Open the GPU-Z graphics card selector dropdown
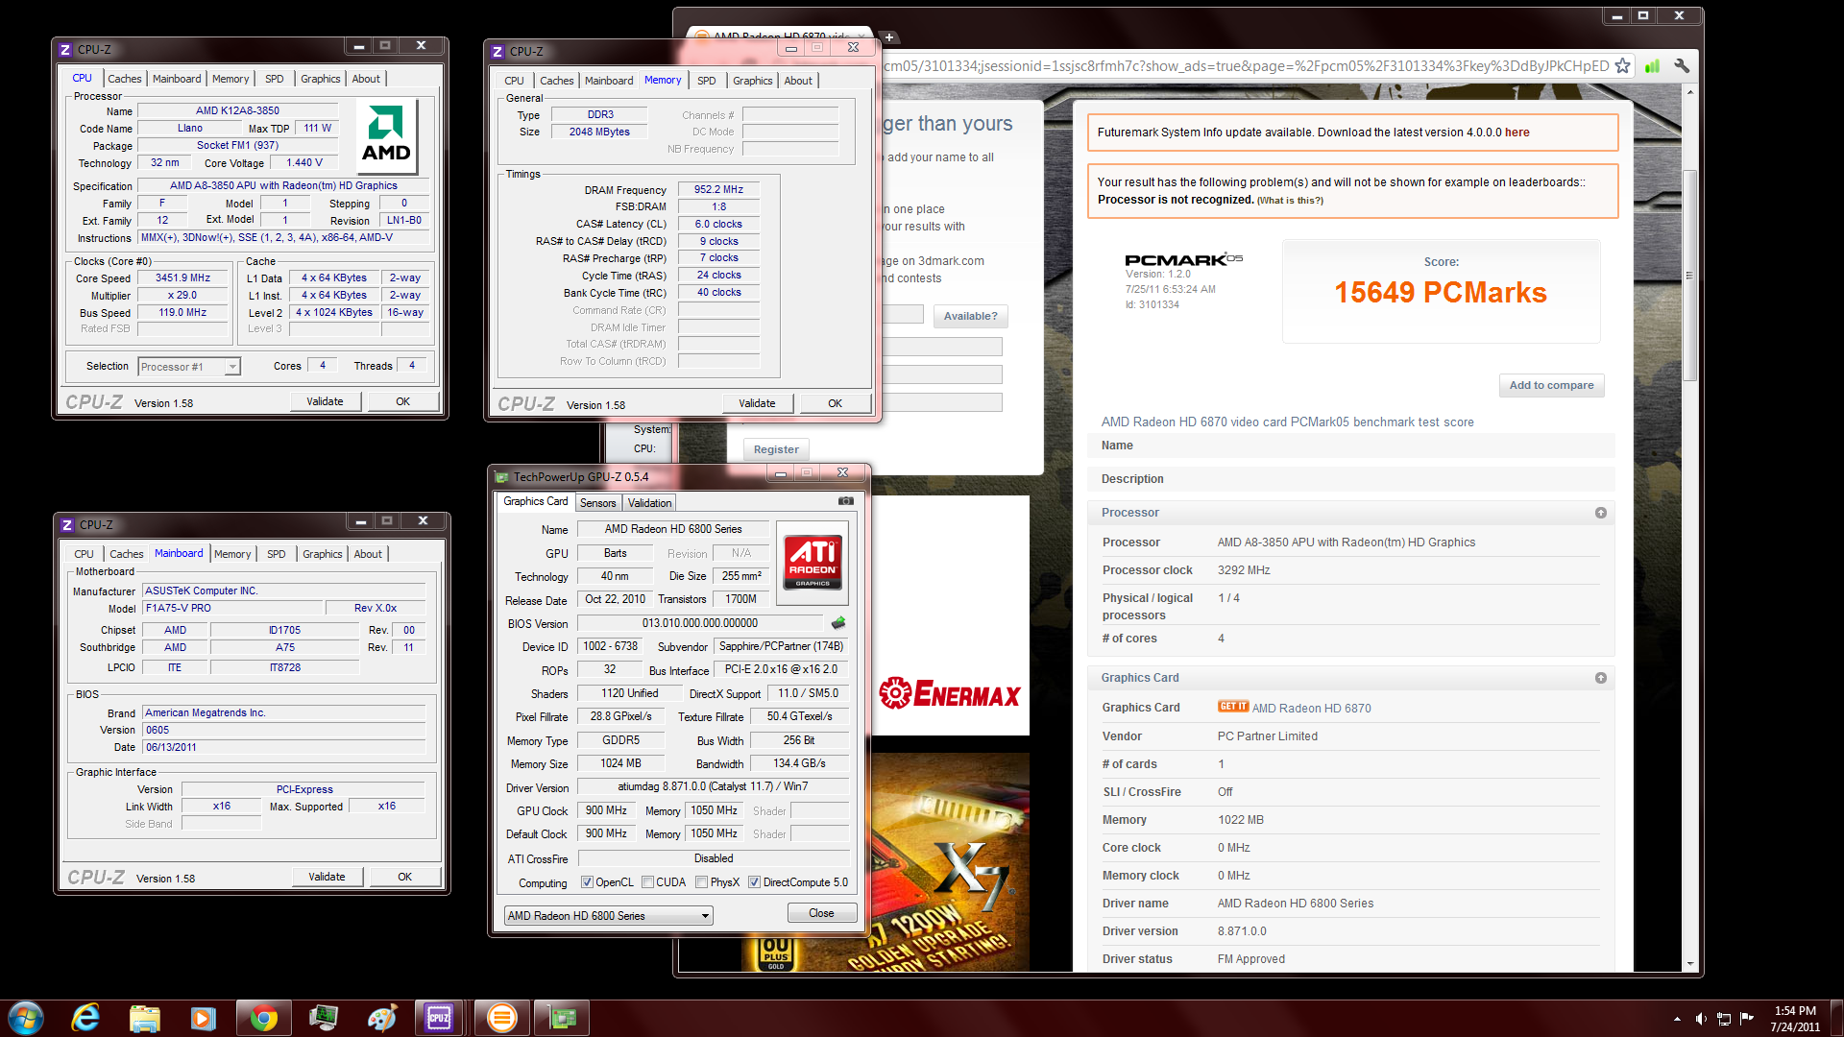The width and height of the screenshot is (1844, 1037). 608,916
